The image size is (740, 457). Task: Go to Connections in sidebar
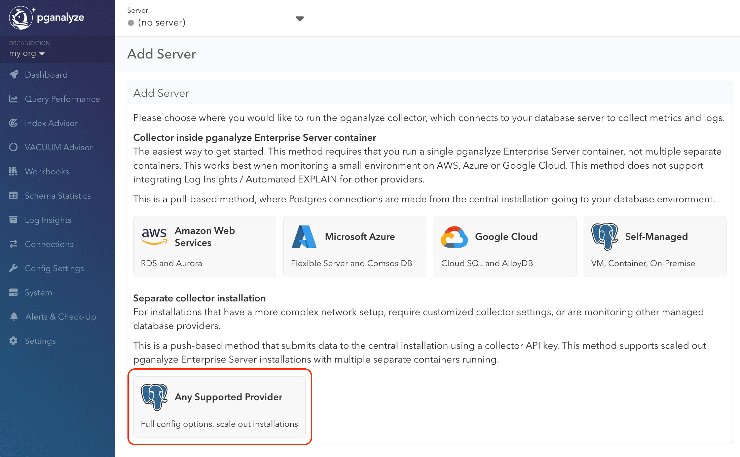tap(49, 244)
